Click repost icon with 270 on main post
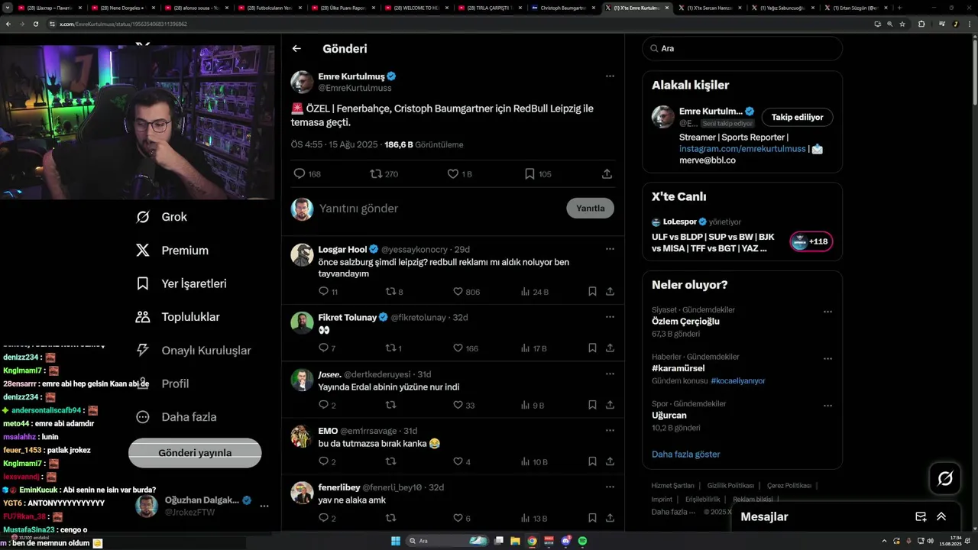Screen dimensions: 978x550 click(x=384, y=174)
